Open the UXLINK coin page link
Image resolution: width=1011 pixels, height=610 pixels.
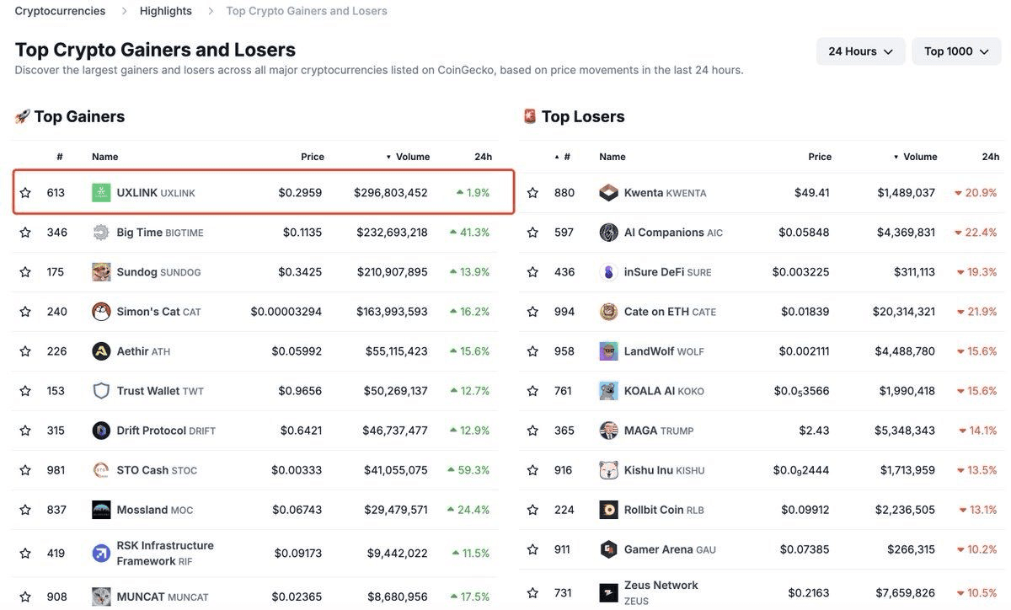(156, 193)
